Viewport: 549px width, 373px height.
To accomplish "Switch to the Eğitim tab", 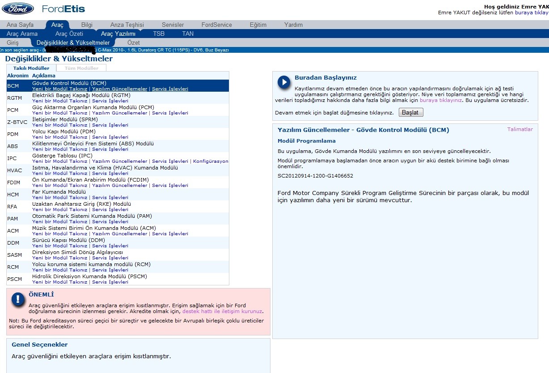I will [258, 25].
